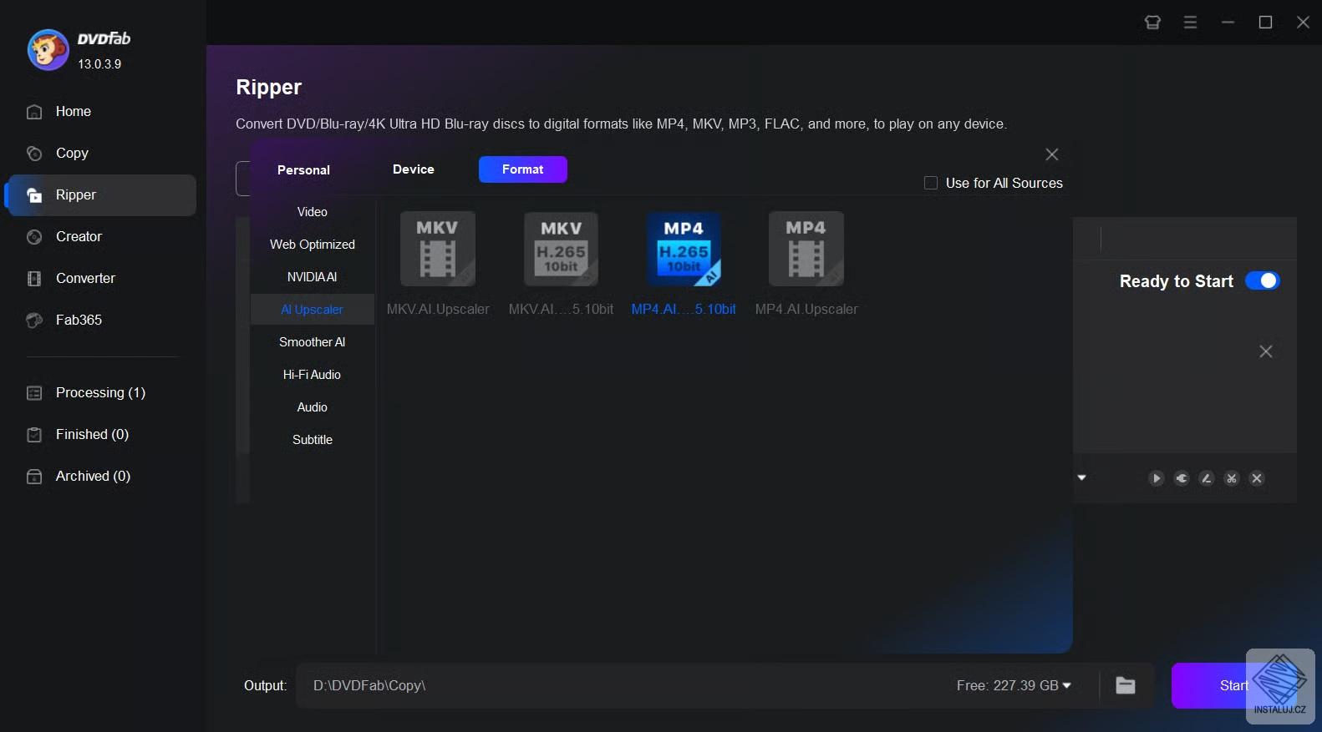Switch to the Personal profile tab
The image size is (1322, 732).
303,169
